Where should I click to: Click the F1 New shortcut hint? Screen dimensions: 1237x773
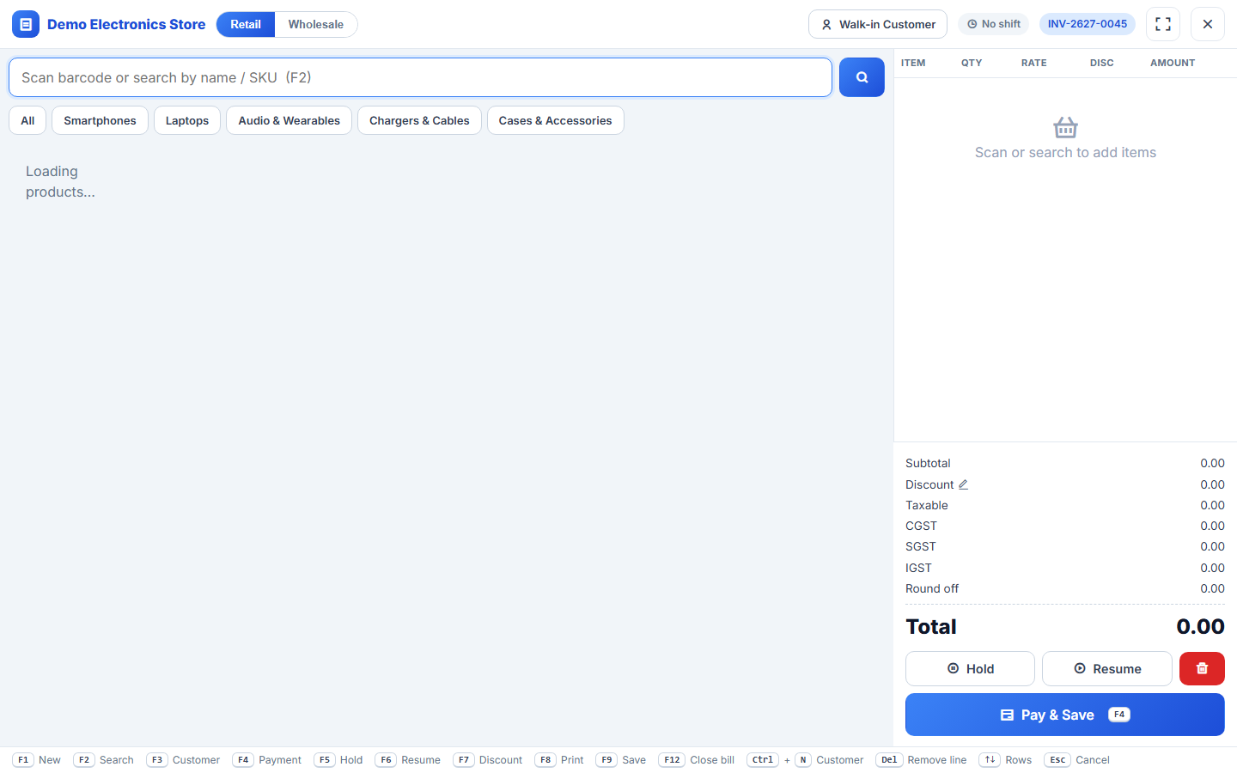(x=37, y=760)
